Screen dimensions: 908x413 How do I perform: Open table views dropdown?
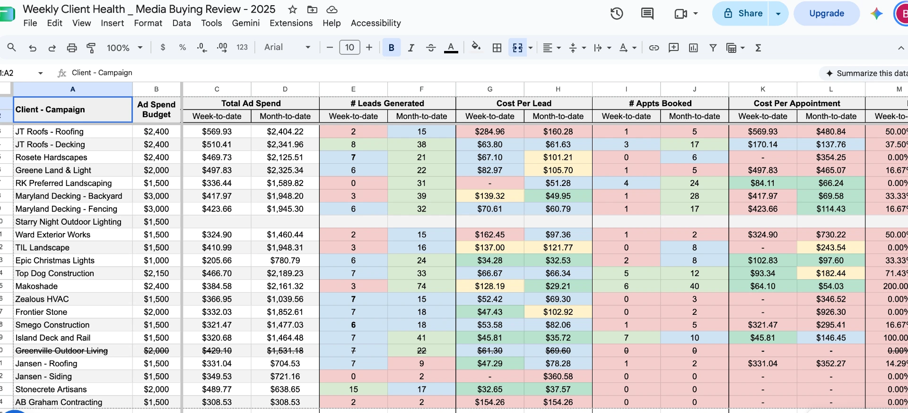pyautogui.click(x=735, y=48)
